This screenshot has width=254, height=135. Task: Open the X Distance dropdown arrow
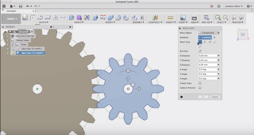pos(219,56)
